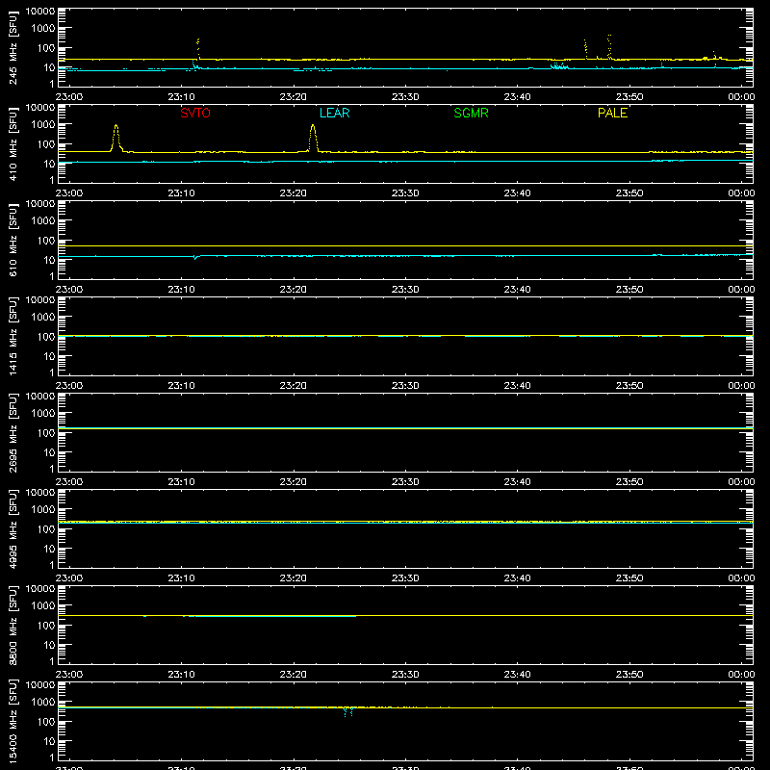Select the '245 MHz [SFU]' axis label
The image size is (770, 770).
pyautogui.click(x=13, y=48)
